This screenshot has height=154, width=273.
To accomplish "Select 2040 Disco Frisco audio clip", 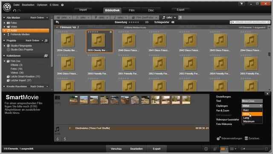I will 128,42.
